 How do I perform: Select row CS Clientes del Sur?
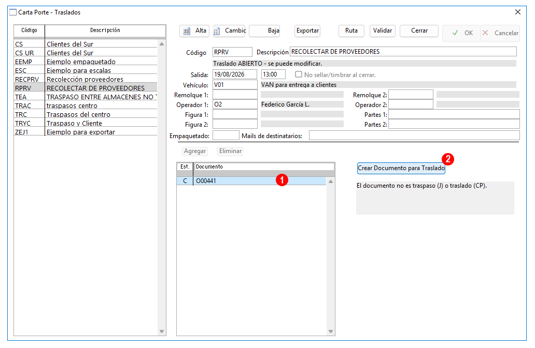[86, 44]
